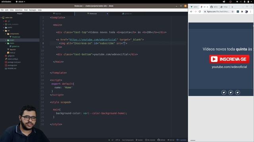
Task: Collapse the src folder
Action: click(x=4, y=31)
